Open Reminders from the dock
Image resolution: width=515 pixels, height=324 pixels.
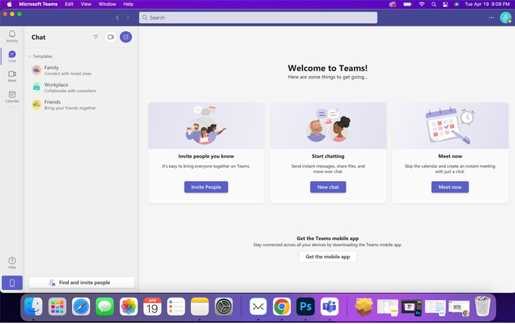click(x=176, y=307)
